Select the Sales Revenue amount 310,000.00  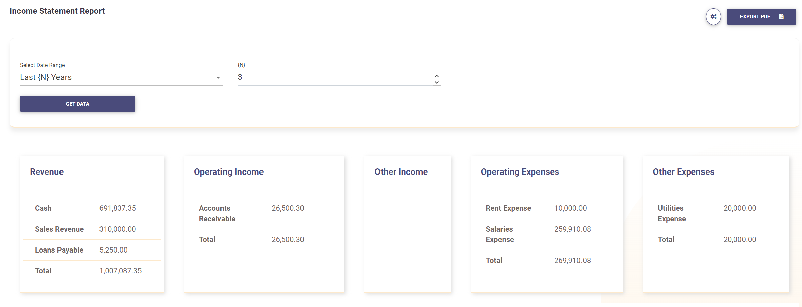(117, 229)
